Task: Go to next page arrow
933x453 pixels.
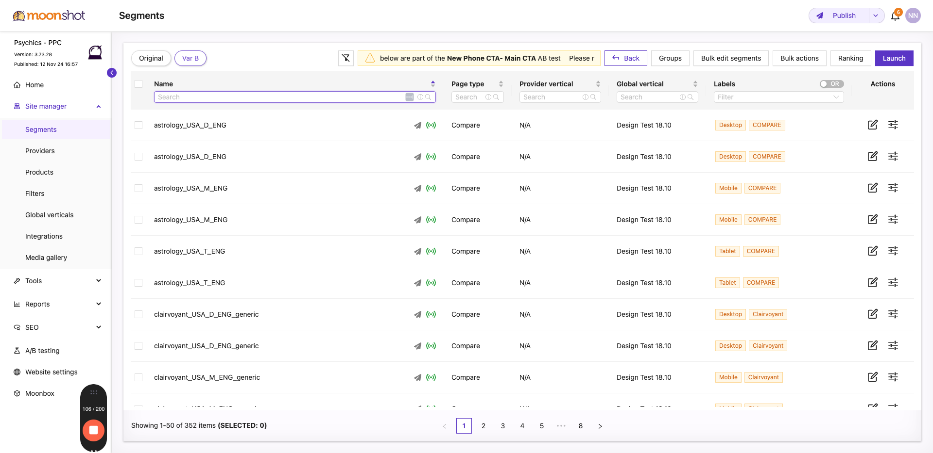Action: point(600,426)
